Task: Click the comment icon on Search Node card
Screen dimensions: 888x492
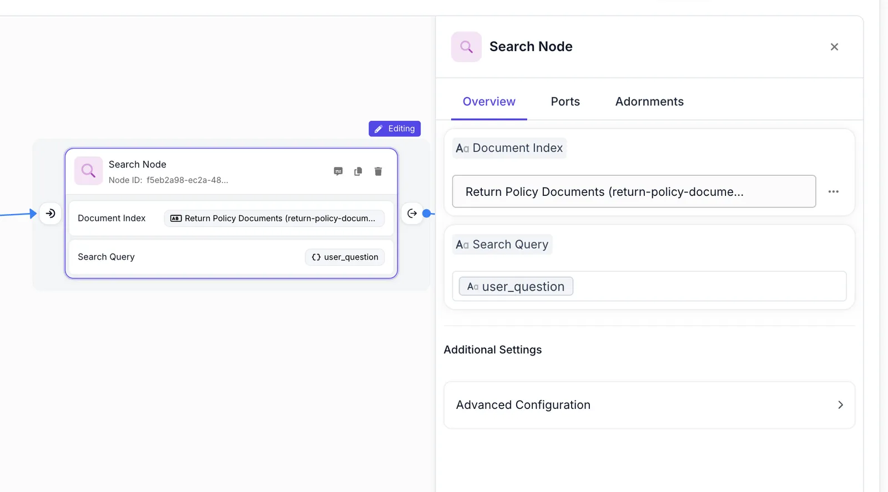Action: (338, 171)
